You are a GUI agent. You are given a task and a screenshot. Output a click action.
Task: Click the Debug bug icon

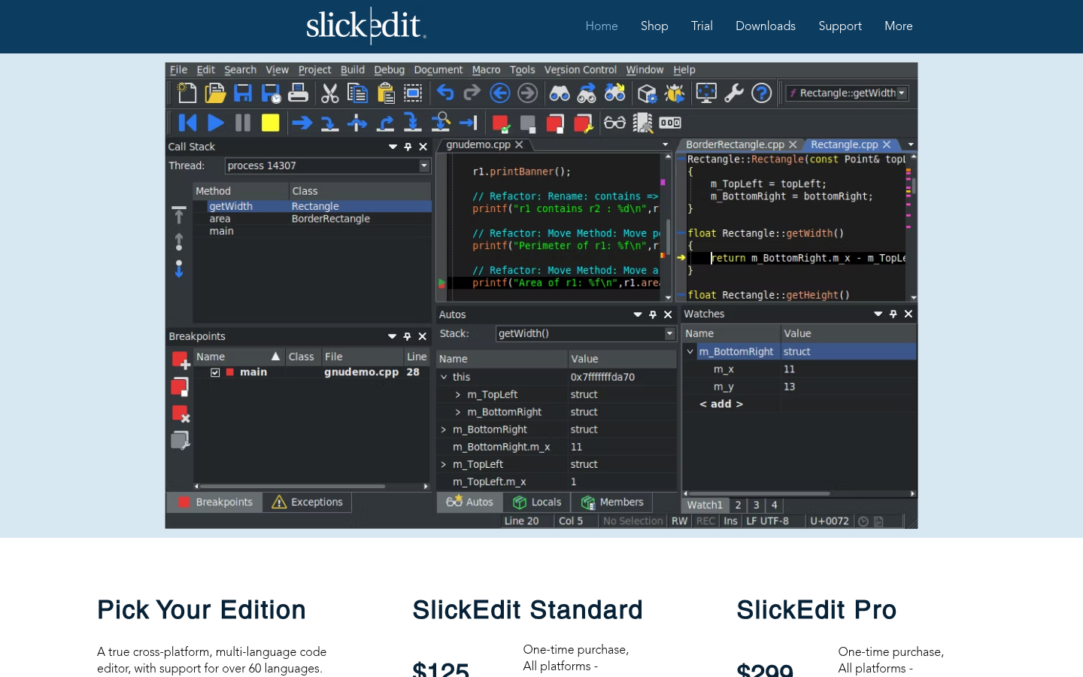coord(675,93)
